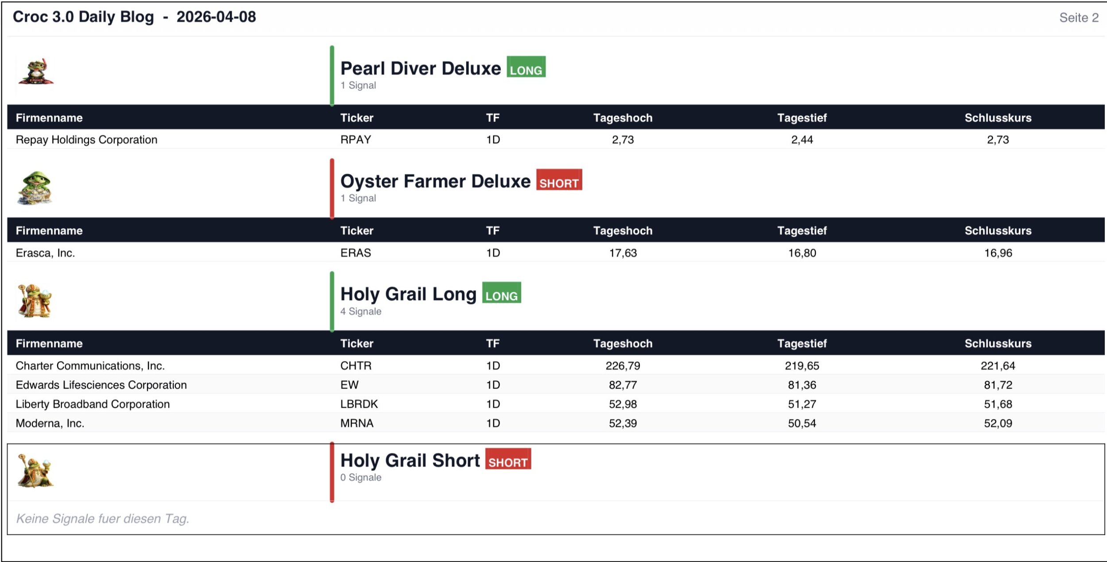Click the Moderna, Inc. company name
Viewport: 1107px width, 562px height.
(50, 423)
